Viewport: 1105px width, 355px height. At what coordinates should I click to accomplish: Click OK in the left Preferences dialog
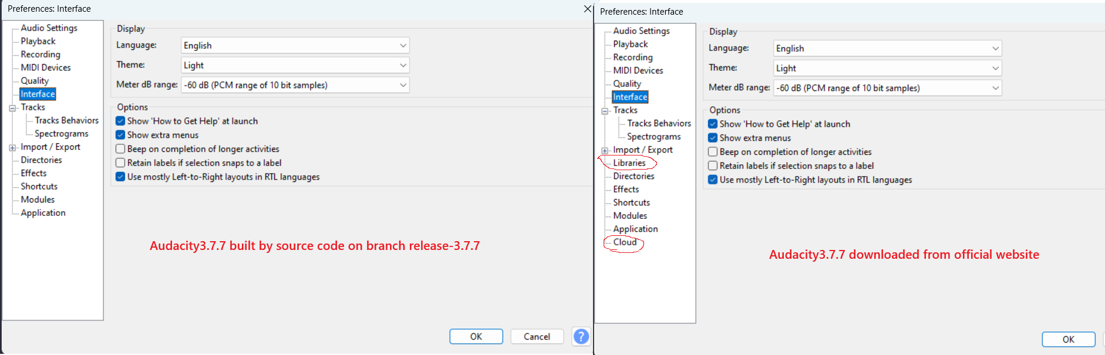pyautogui.click(x=476, y=336)
